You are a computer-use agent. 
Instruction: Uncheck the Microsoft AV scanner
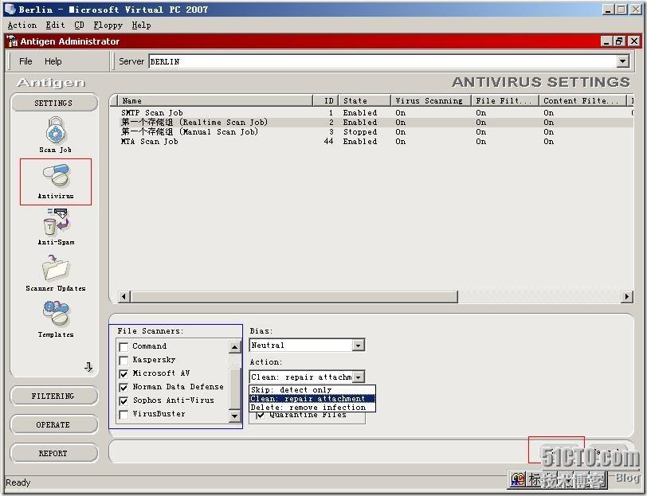[x=124, y=373]
